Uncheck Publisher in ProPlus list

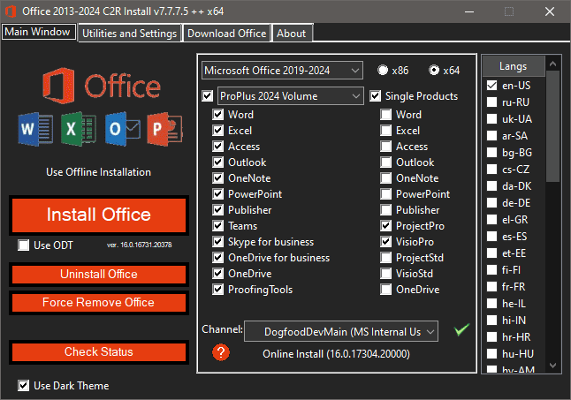[x=218, y=210]
